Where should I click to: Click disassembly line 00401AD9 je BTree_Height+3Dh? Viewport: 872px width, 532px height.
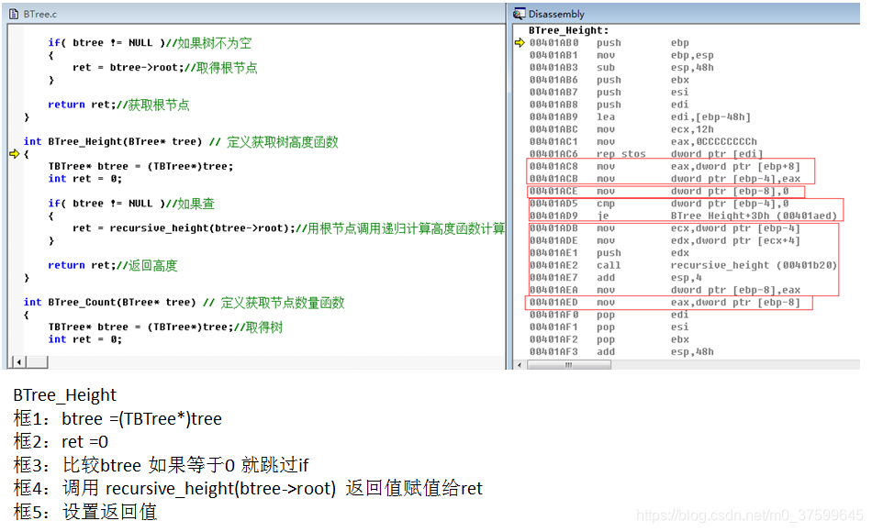pos(683,216)
